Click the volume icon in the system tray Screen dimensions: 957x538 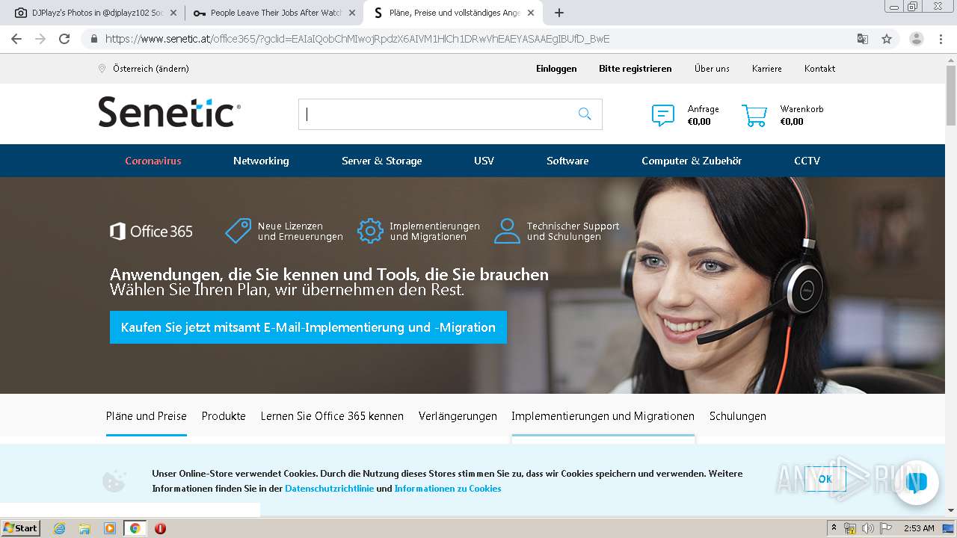tap(868, 528)
